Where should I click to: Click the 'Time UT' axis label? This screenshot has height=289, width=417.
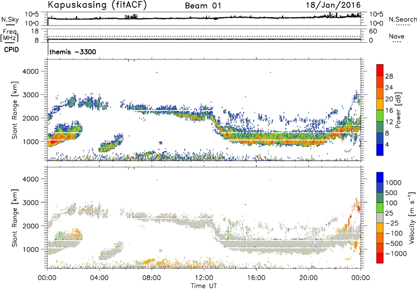[x=204, y=286]
